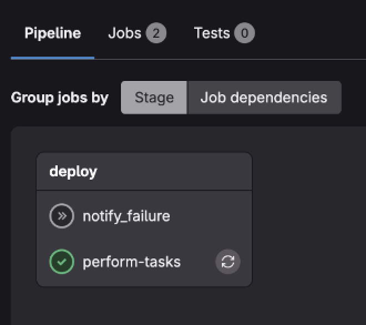This screenshot has width=366, height=325.
Task: Retry the perform-tasks job
Action: [228, 262]
